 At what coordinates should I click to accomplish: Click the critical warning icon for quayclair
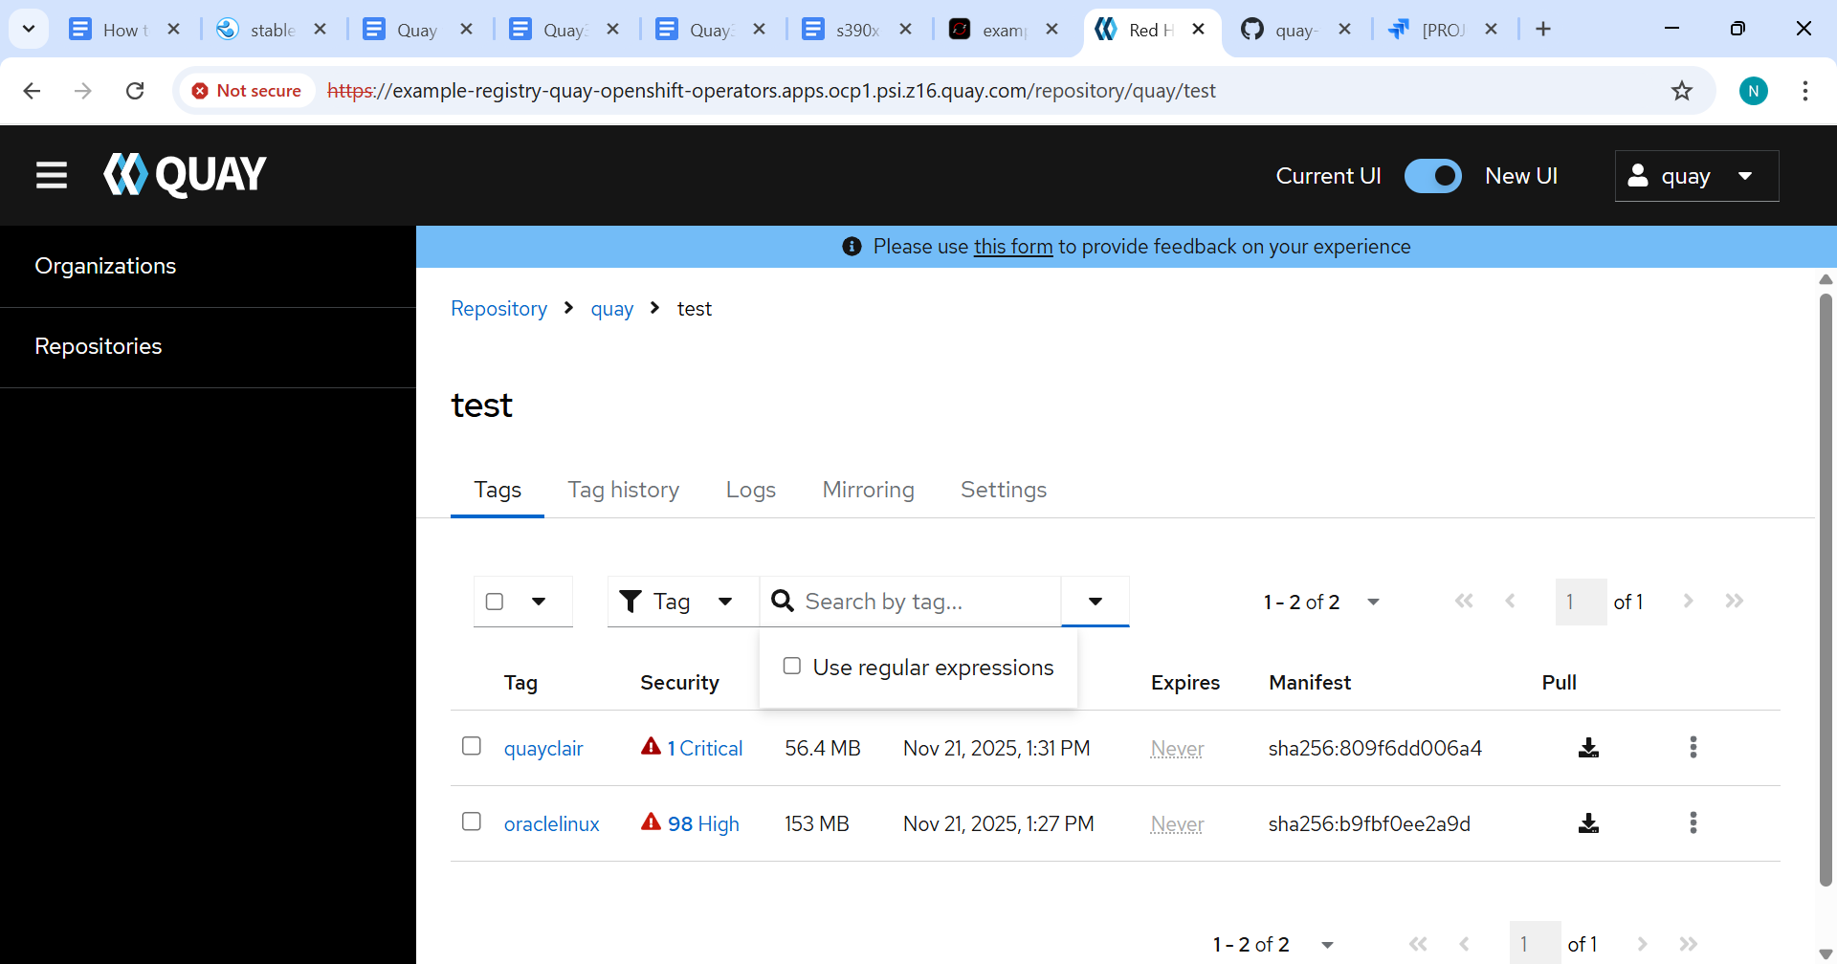click(651, 747)
